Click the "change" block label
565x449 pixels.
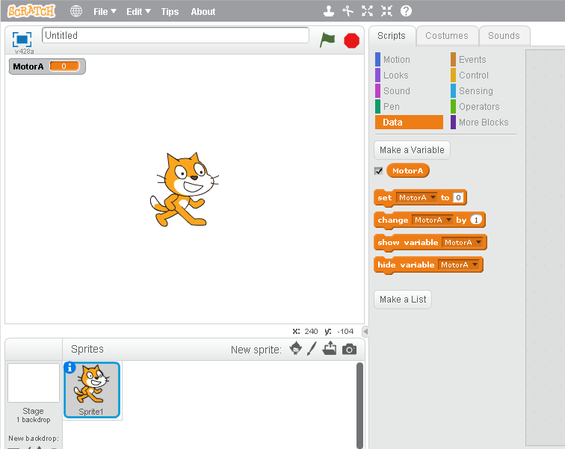tap(393, 220)
